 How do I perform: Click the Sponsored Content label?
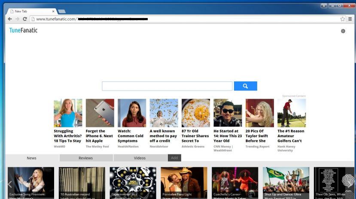coord(294,96)
